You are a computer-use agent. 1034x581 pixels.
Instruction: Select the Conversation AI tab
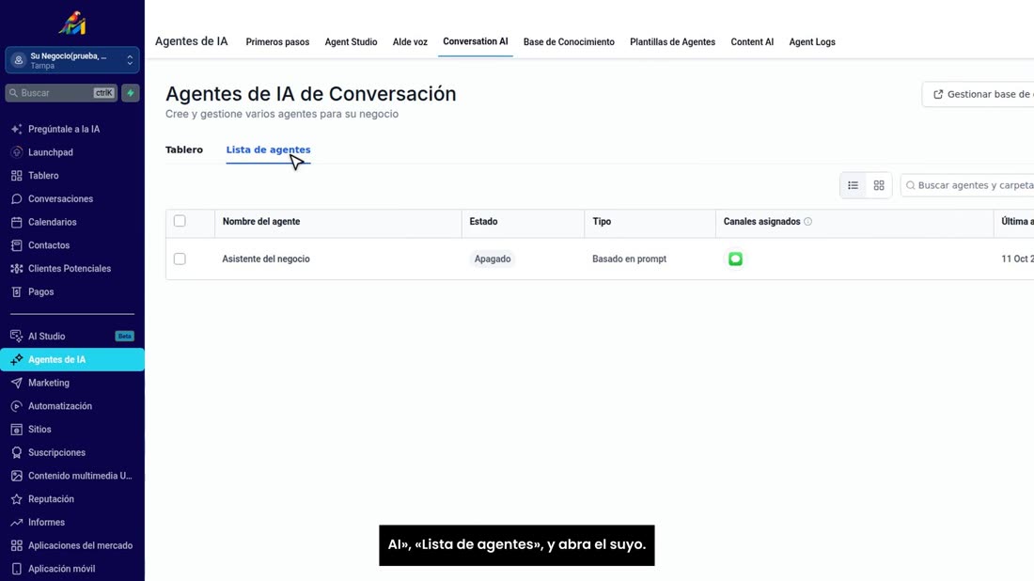[x=476, y=41]
